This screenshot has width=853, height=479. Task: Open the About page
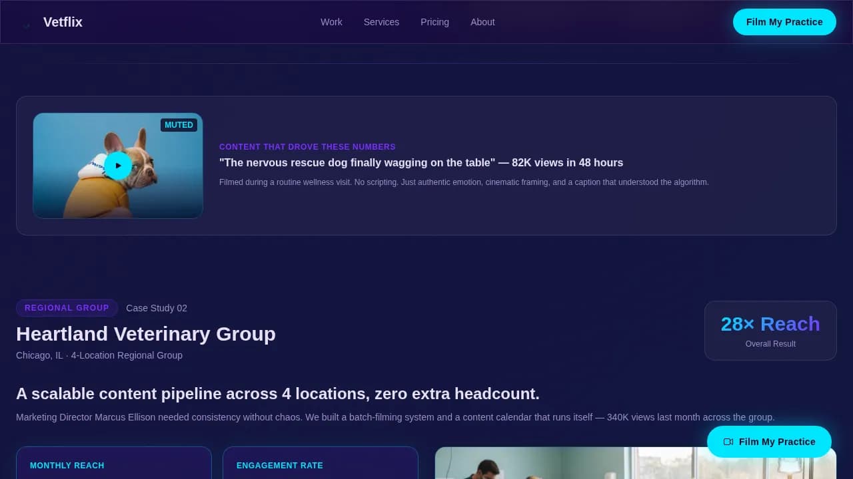pyautogui.click(x=482, y=22)
